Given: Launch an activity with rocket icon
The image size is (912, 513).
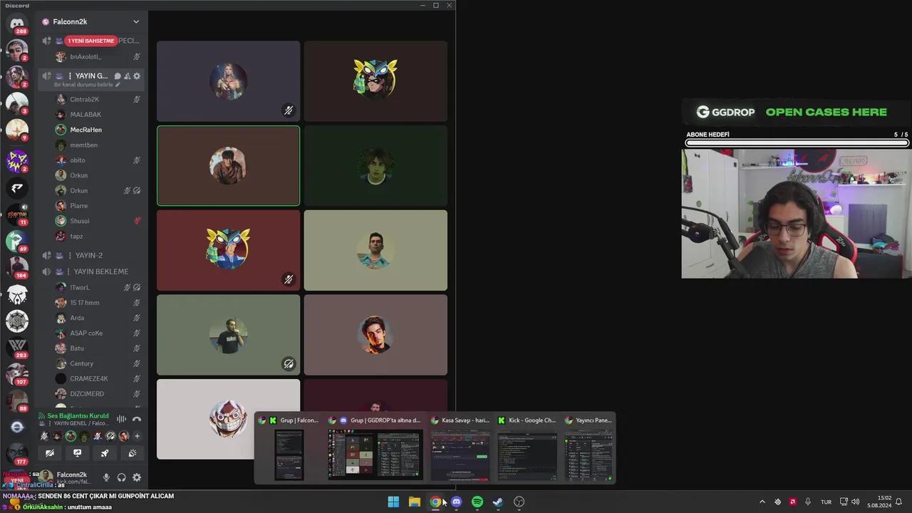Looking at the screenshot, I should [105, 453].
